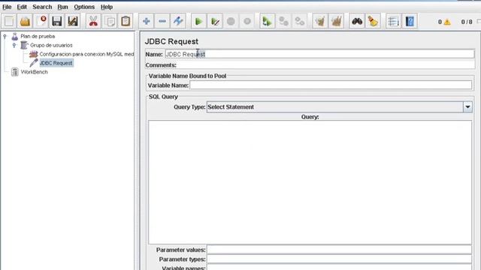Open the Function Helper list icon

pyautogui.click(x=393, y=21)
